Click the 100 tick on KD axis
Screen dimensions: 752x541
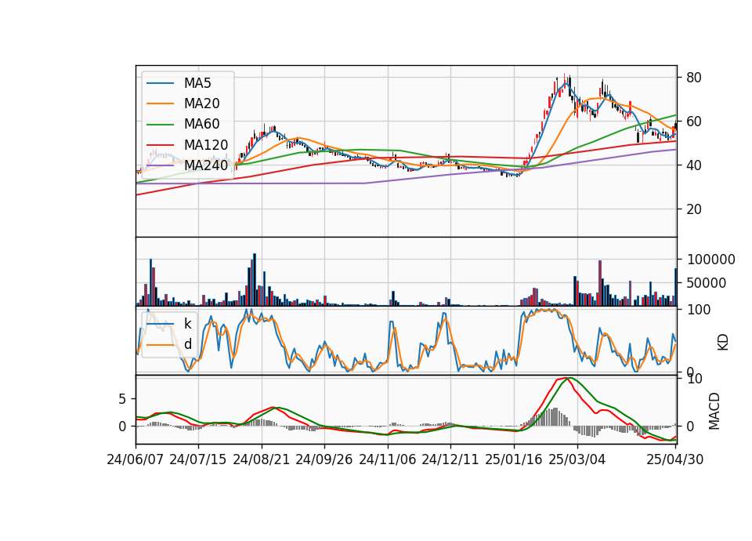pyautogui.click(x=700, y=310)
